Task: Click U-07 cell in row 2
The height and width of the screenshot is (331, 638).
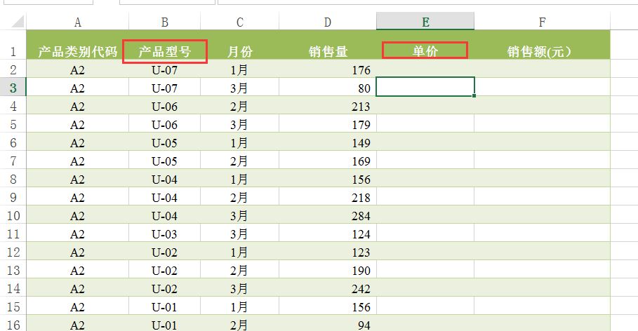Action: point(164,69)
